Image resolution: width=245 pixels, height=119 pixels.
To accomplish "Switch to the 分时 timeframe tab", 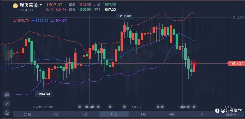I will 27,114.
